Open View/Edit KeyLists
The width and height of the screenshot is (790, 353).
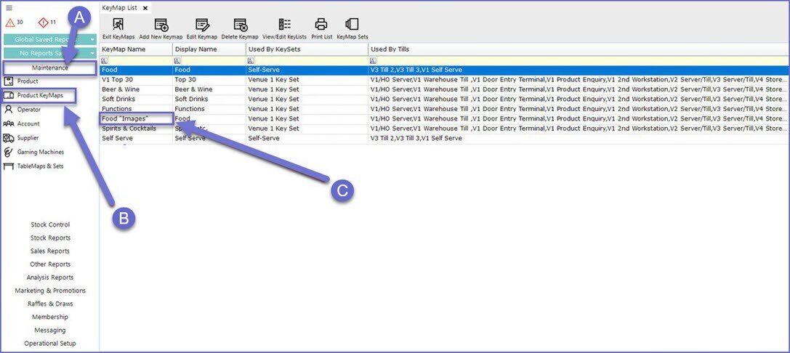(x=284, y=25)
